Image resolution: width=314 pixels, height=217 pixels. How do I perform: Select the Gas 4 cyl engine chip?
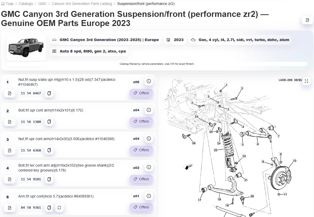tap(240, 40)
